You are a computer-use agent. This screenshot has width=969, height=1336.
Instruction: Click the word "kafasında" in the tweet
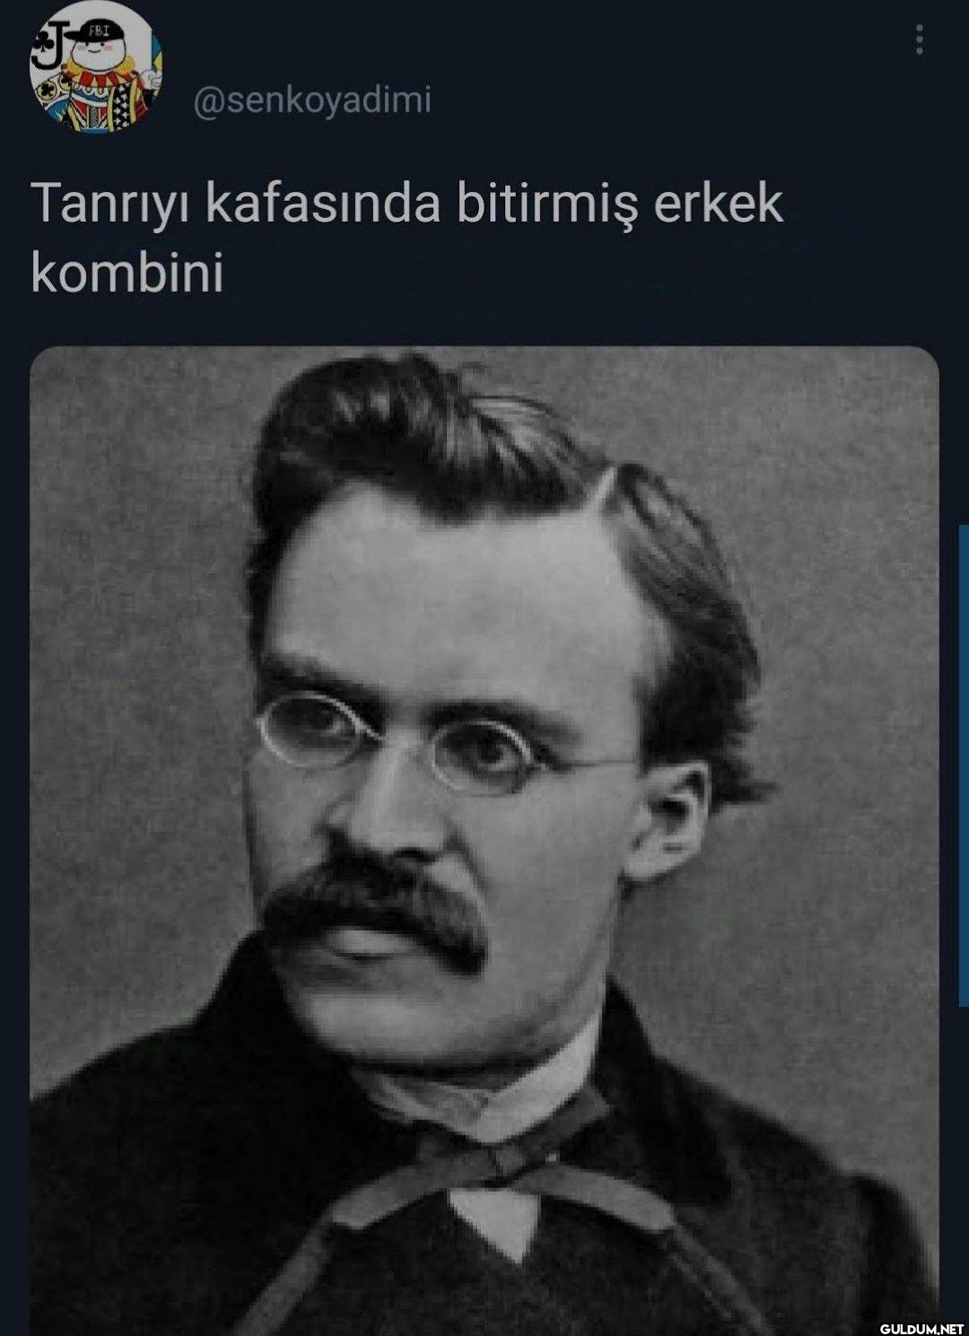click(323, 204)
